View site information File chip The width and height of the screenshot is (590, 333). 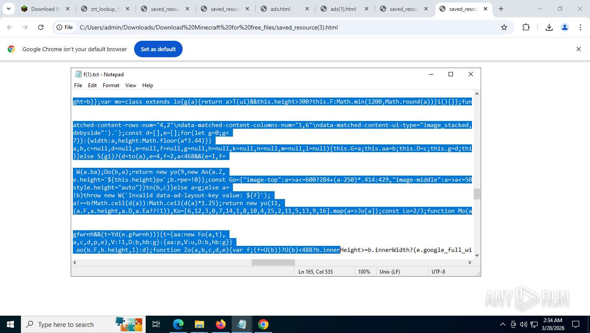(65, 27)
